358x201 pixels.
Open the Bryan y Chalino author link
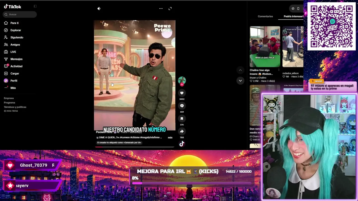pyautogui.click(x=258, y=78)
